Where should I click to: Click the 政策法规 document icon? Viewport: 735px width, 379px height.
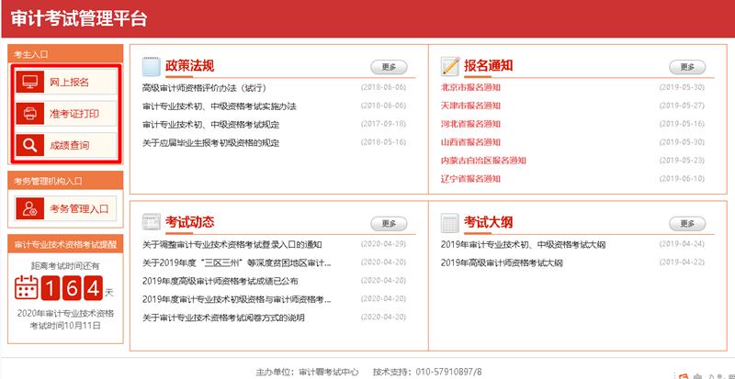(x=152, y=66)
